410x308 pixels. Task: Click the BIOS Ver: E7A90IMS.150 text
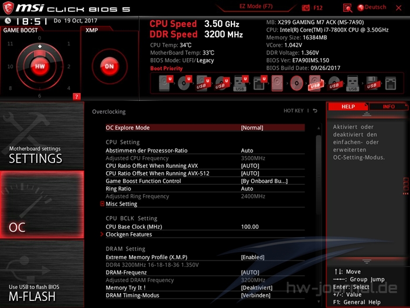pyautogui.click(x=298, y=60)
